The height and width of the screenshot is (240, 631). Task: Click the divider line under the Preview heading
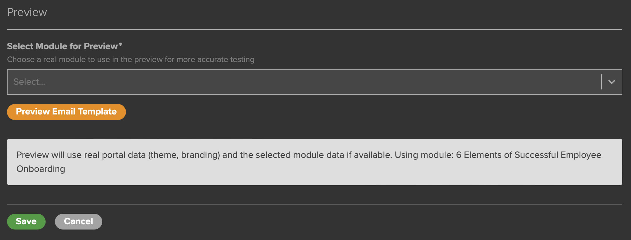coord(314,29)
